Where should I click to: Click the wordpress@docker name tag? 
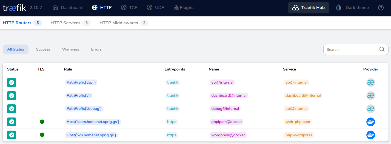228,135
